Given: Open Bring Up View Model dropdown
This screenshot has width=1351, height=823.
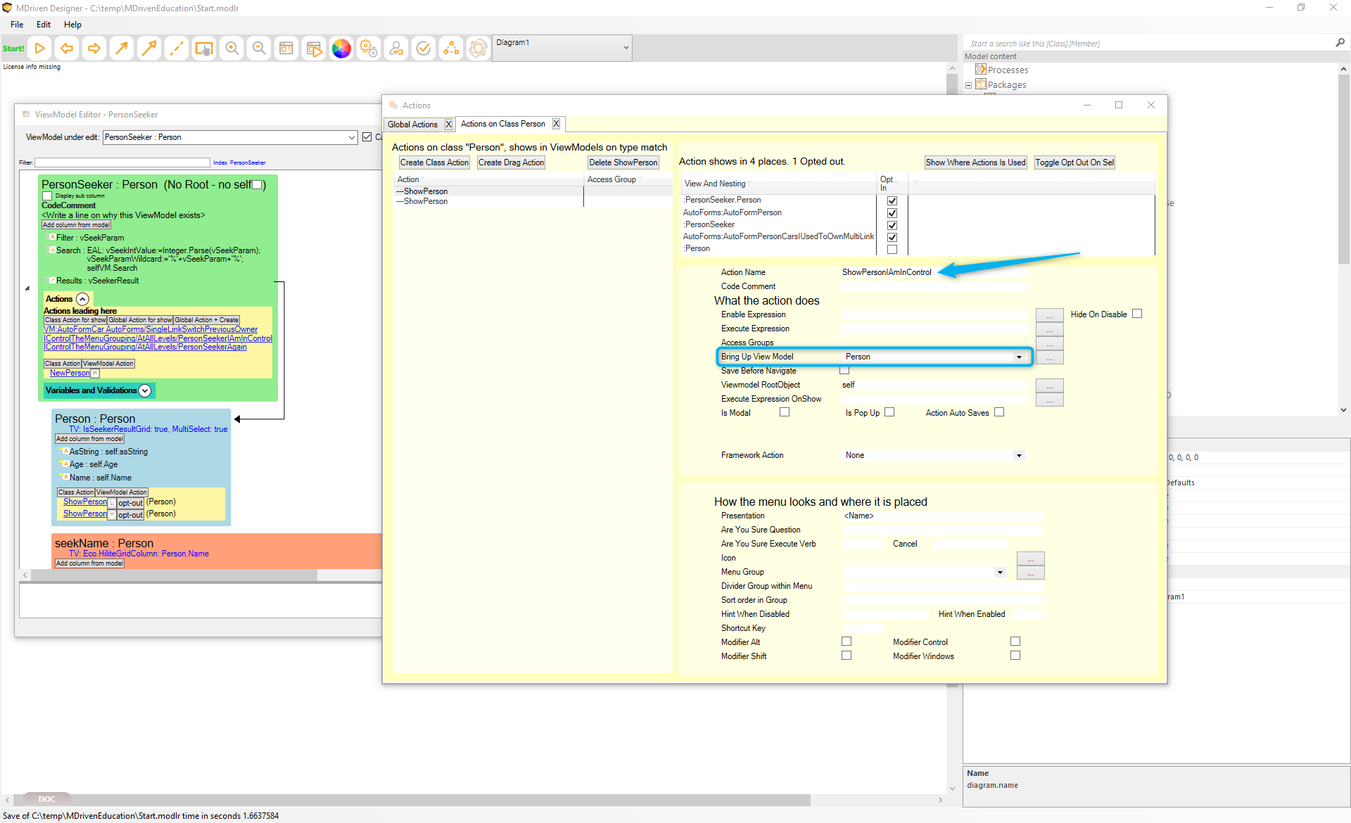Looking at the screenshot, I should pos(1018,357).
